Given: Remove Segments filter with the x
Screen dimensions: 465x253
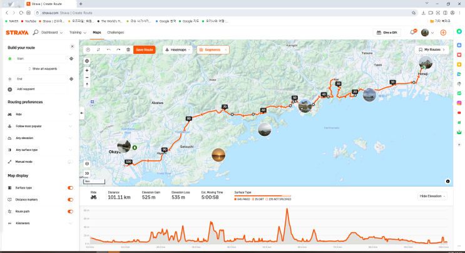Looking at the screenshot, I should [x=226, y=50].
